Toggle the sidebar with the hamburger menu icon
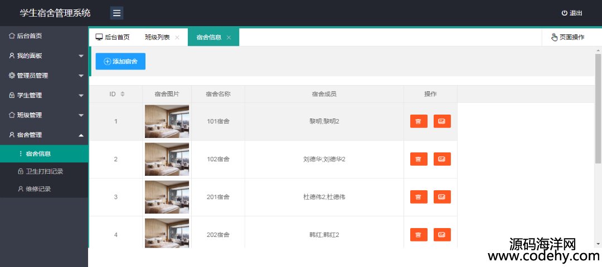The width and height of the screenshot is (602, 267). coord(116,13)
